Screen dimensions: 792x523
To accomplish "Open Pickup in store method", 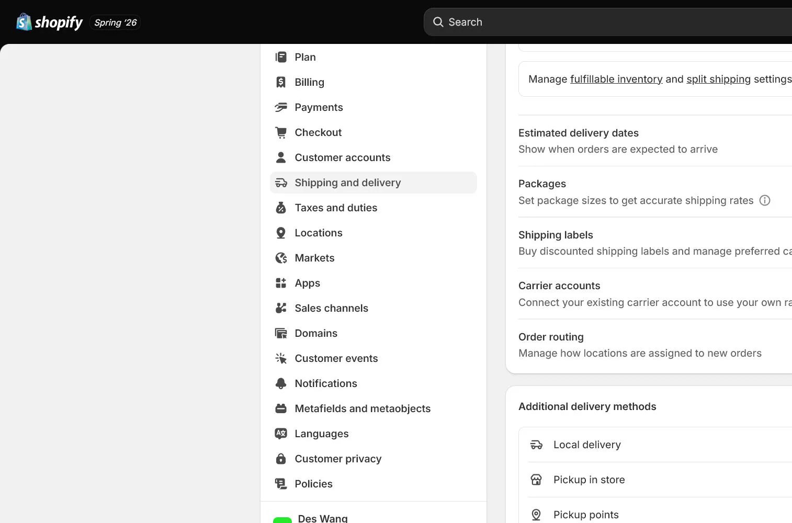I will [655, 480].
